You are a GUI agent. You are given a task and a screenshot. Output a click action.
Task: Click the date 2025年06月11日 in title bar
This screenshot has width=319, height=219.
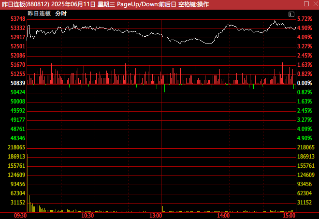click(x=73, y=4)
